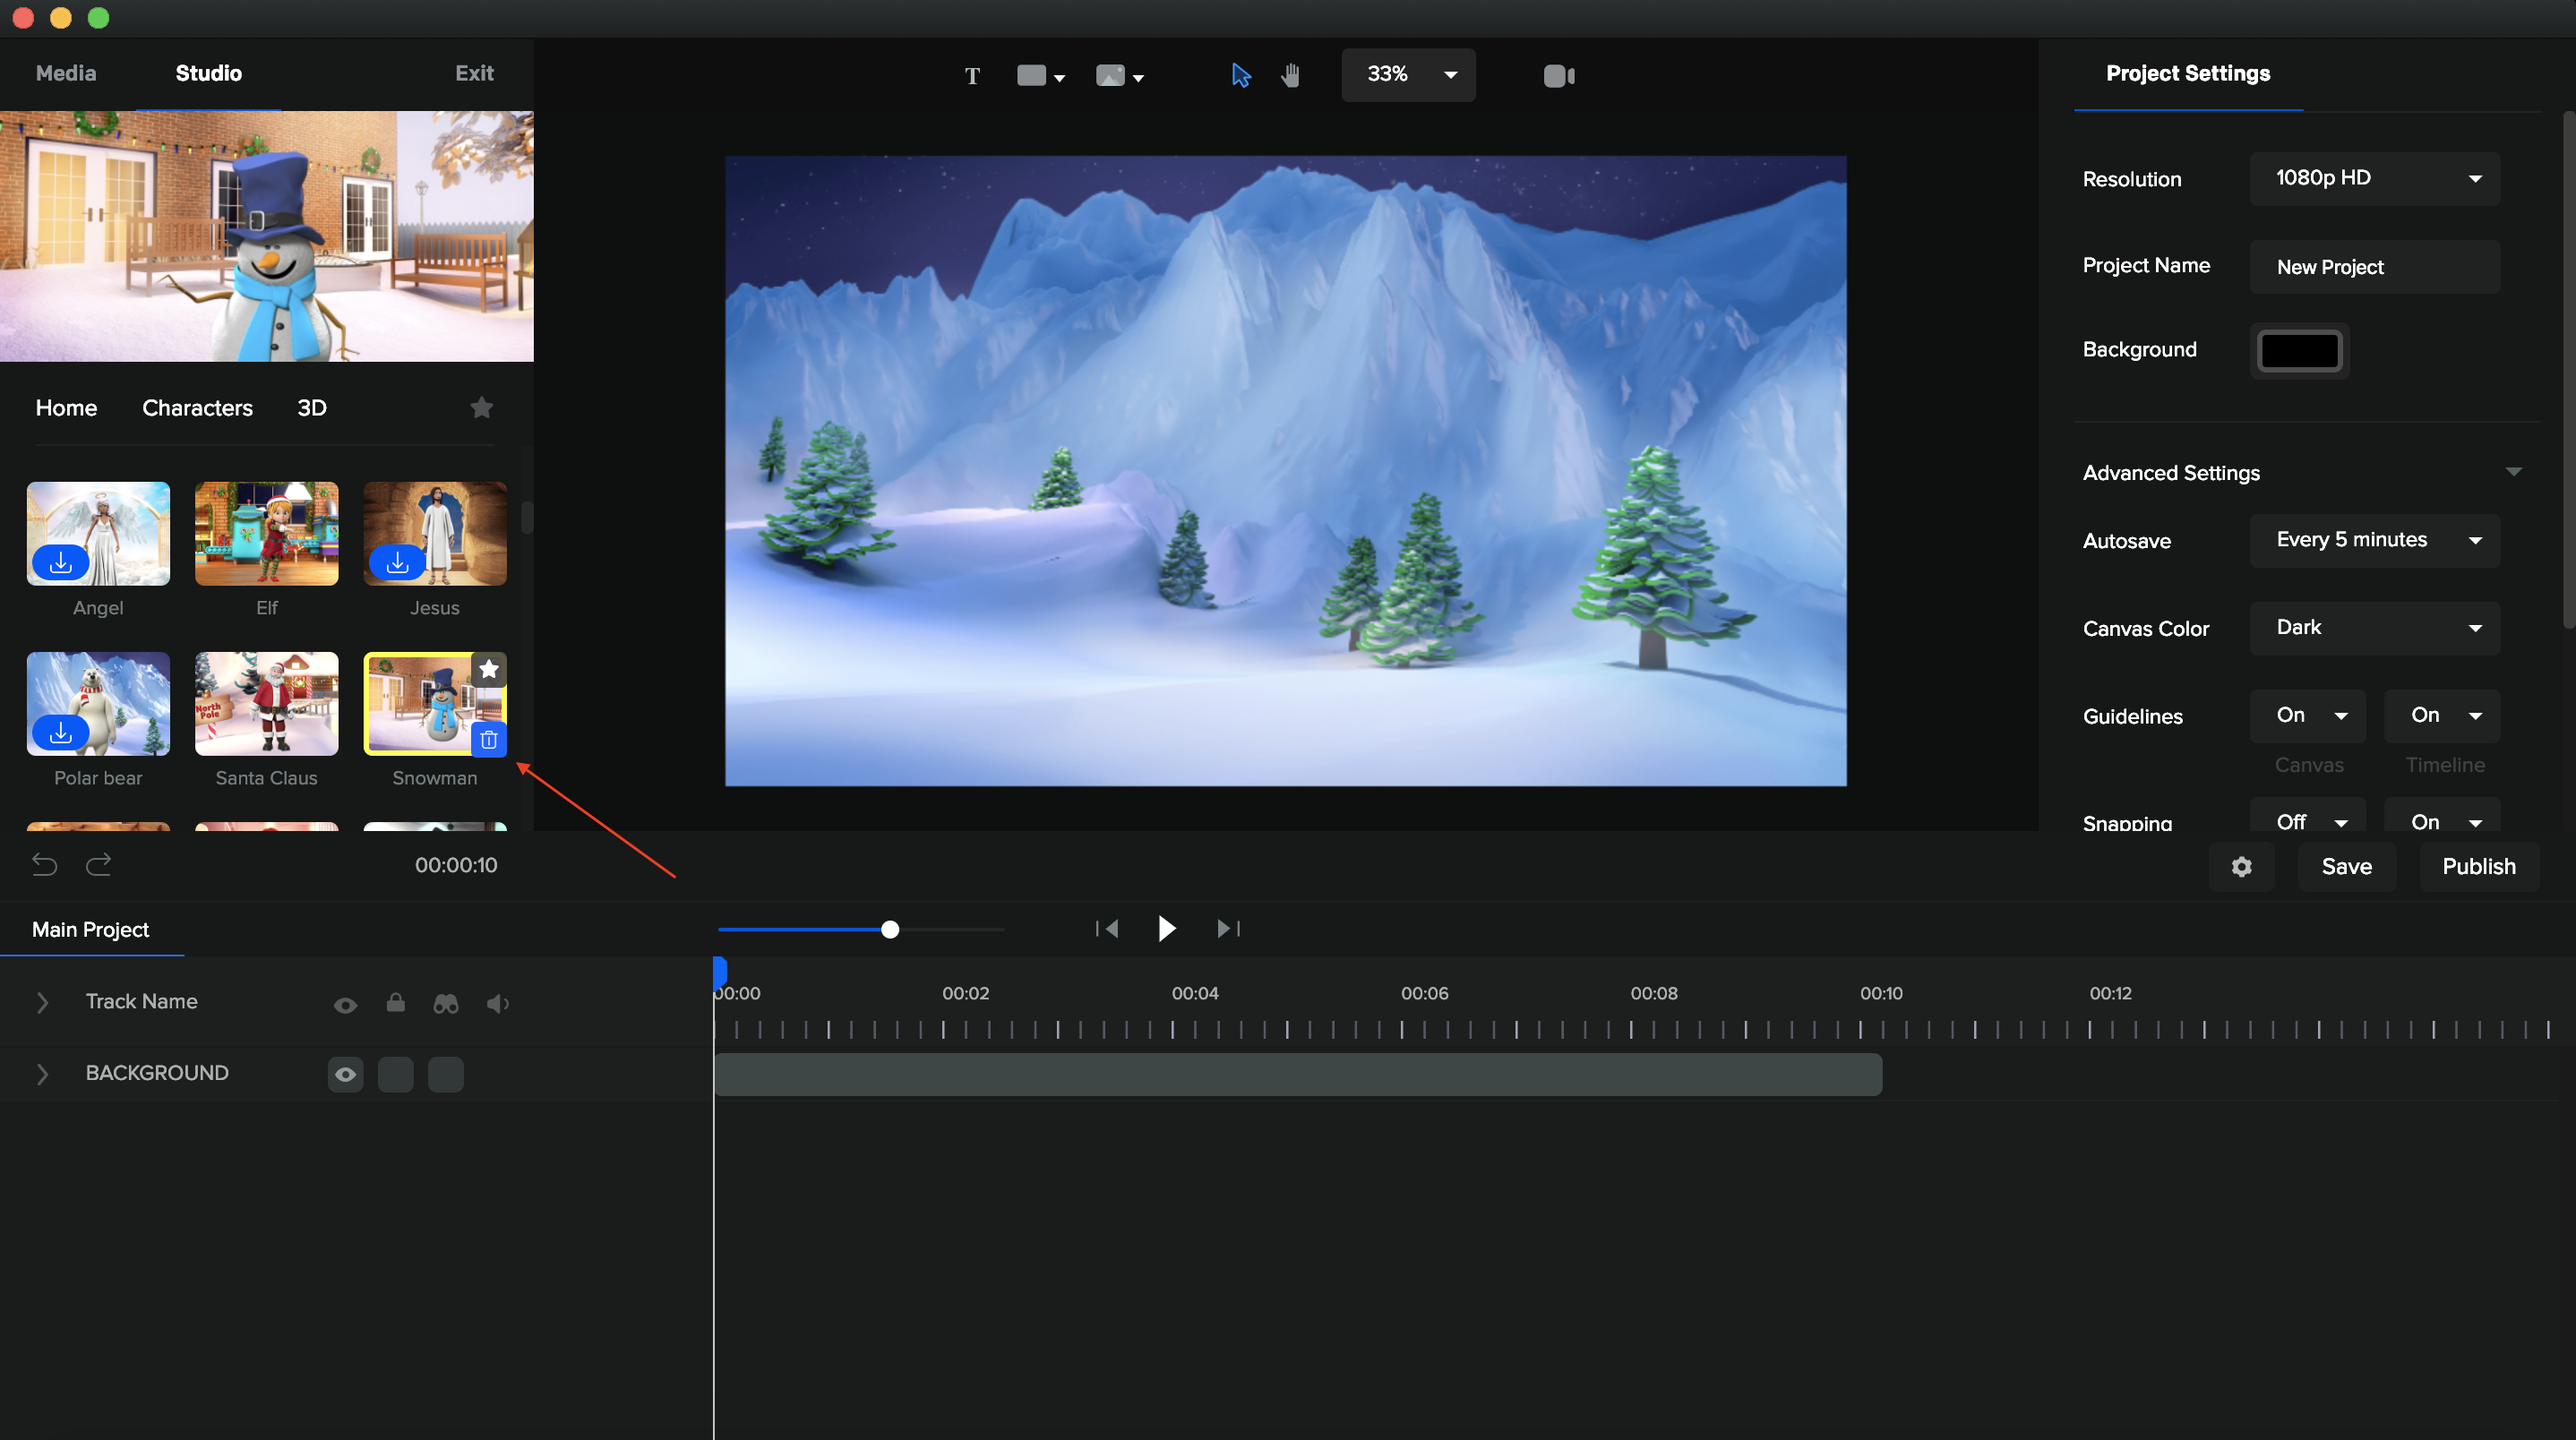Expand the Track Name header row
Screen dimensions: 2576x1440
tap(42, 1003)
